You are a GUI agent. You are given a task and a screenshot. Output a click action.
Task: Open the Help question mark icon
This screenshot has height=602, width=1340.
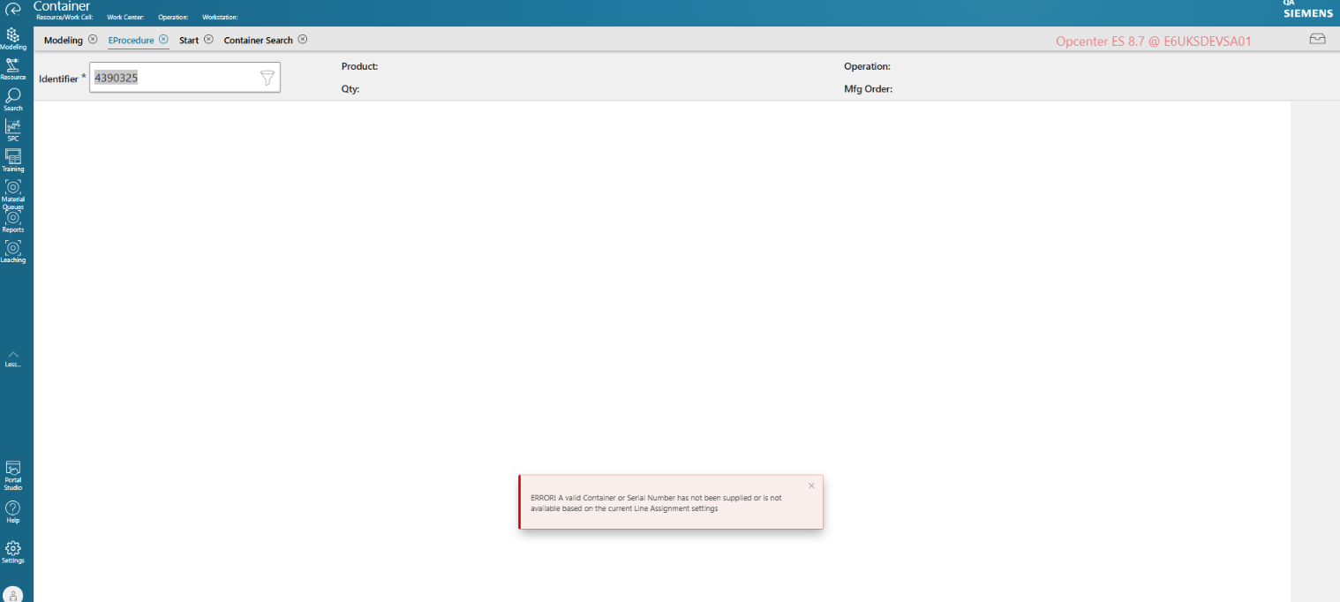[13, 510]
